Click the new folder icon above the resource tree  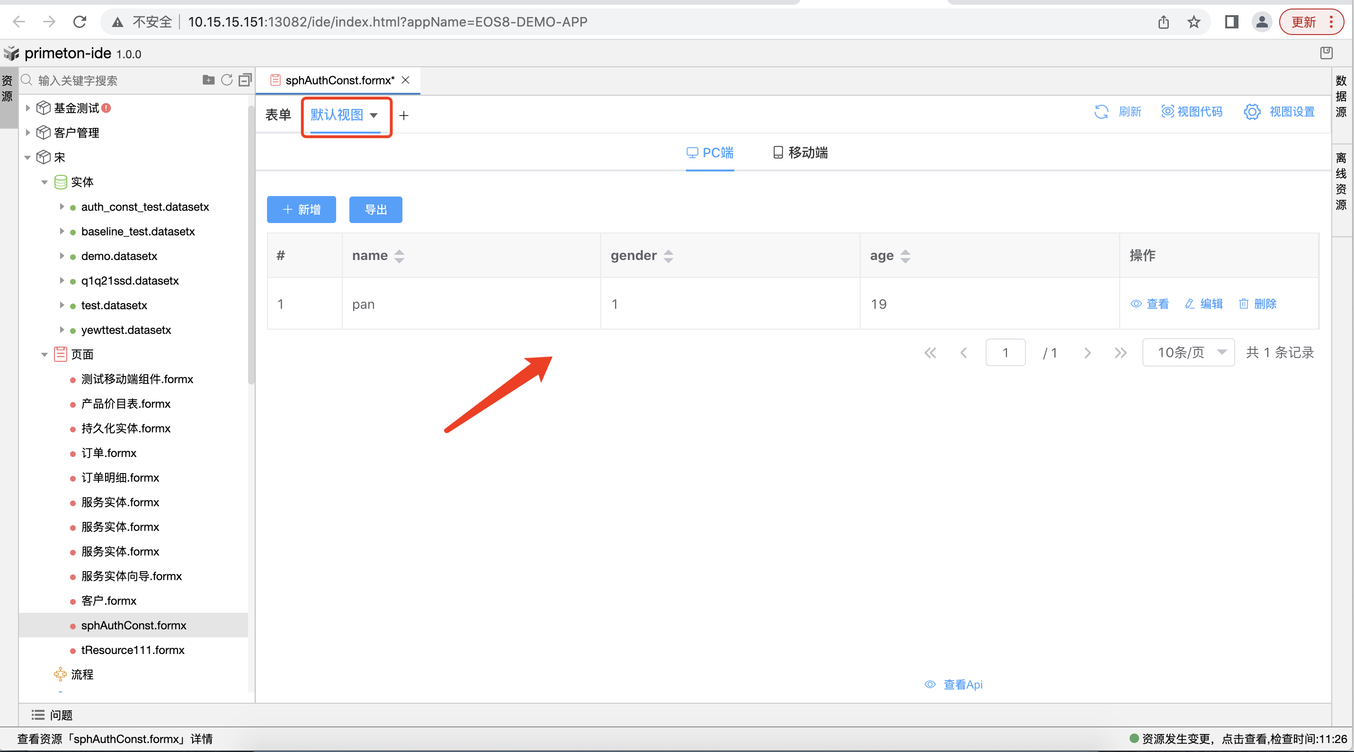[x=209, y=80]
